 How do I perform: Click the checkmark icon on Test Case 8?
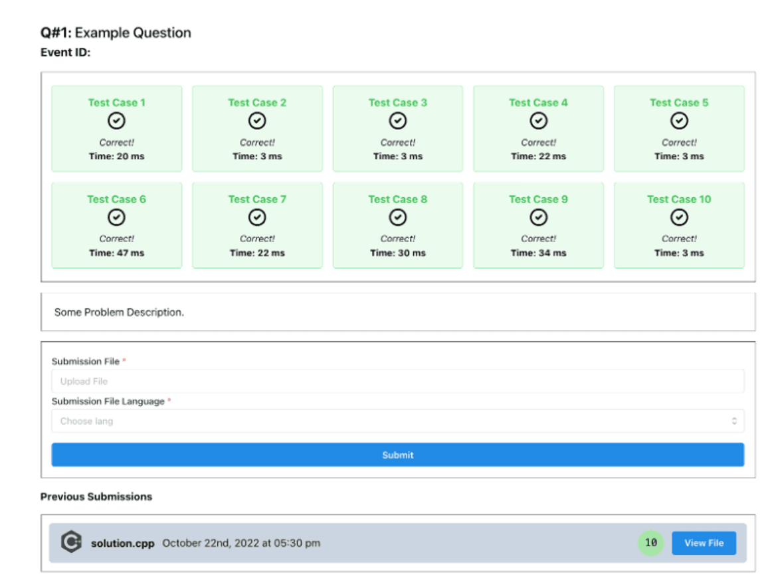[x=397, y=217]
